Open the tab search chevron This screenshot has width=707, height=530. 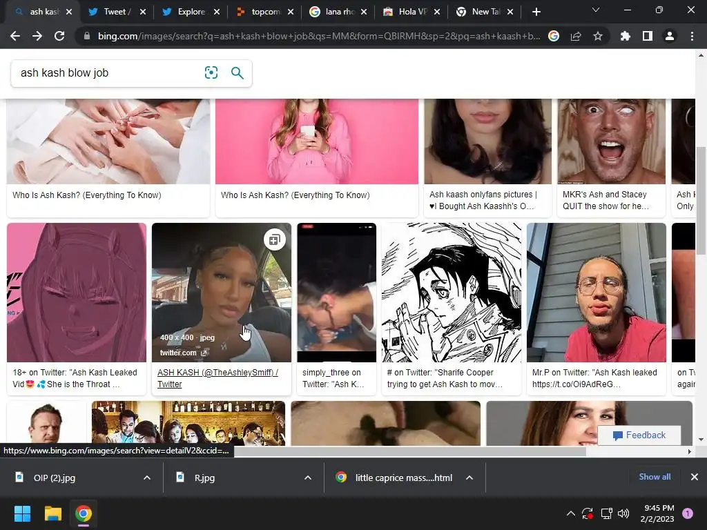[596, 10]
